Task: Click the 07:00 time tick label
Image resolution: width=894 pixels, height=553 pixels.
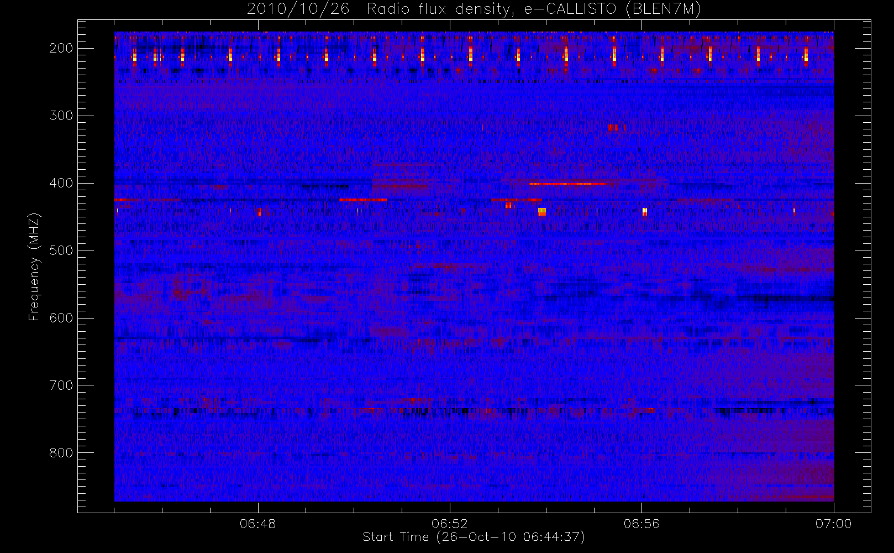Action: (x=833, y=524)
